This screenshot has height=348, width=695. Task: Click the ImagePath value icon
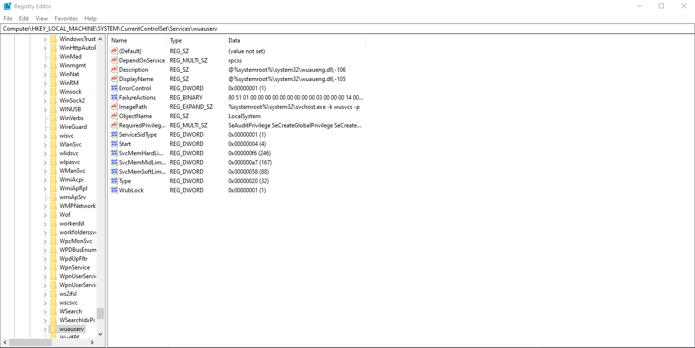[x=114, y=107]
